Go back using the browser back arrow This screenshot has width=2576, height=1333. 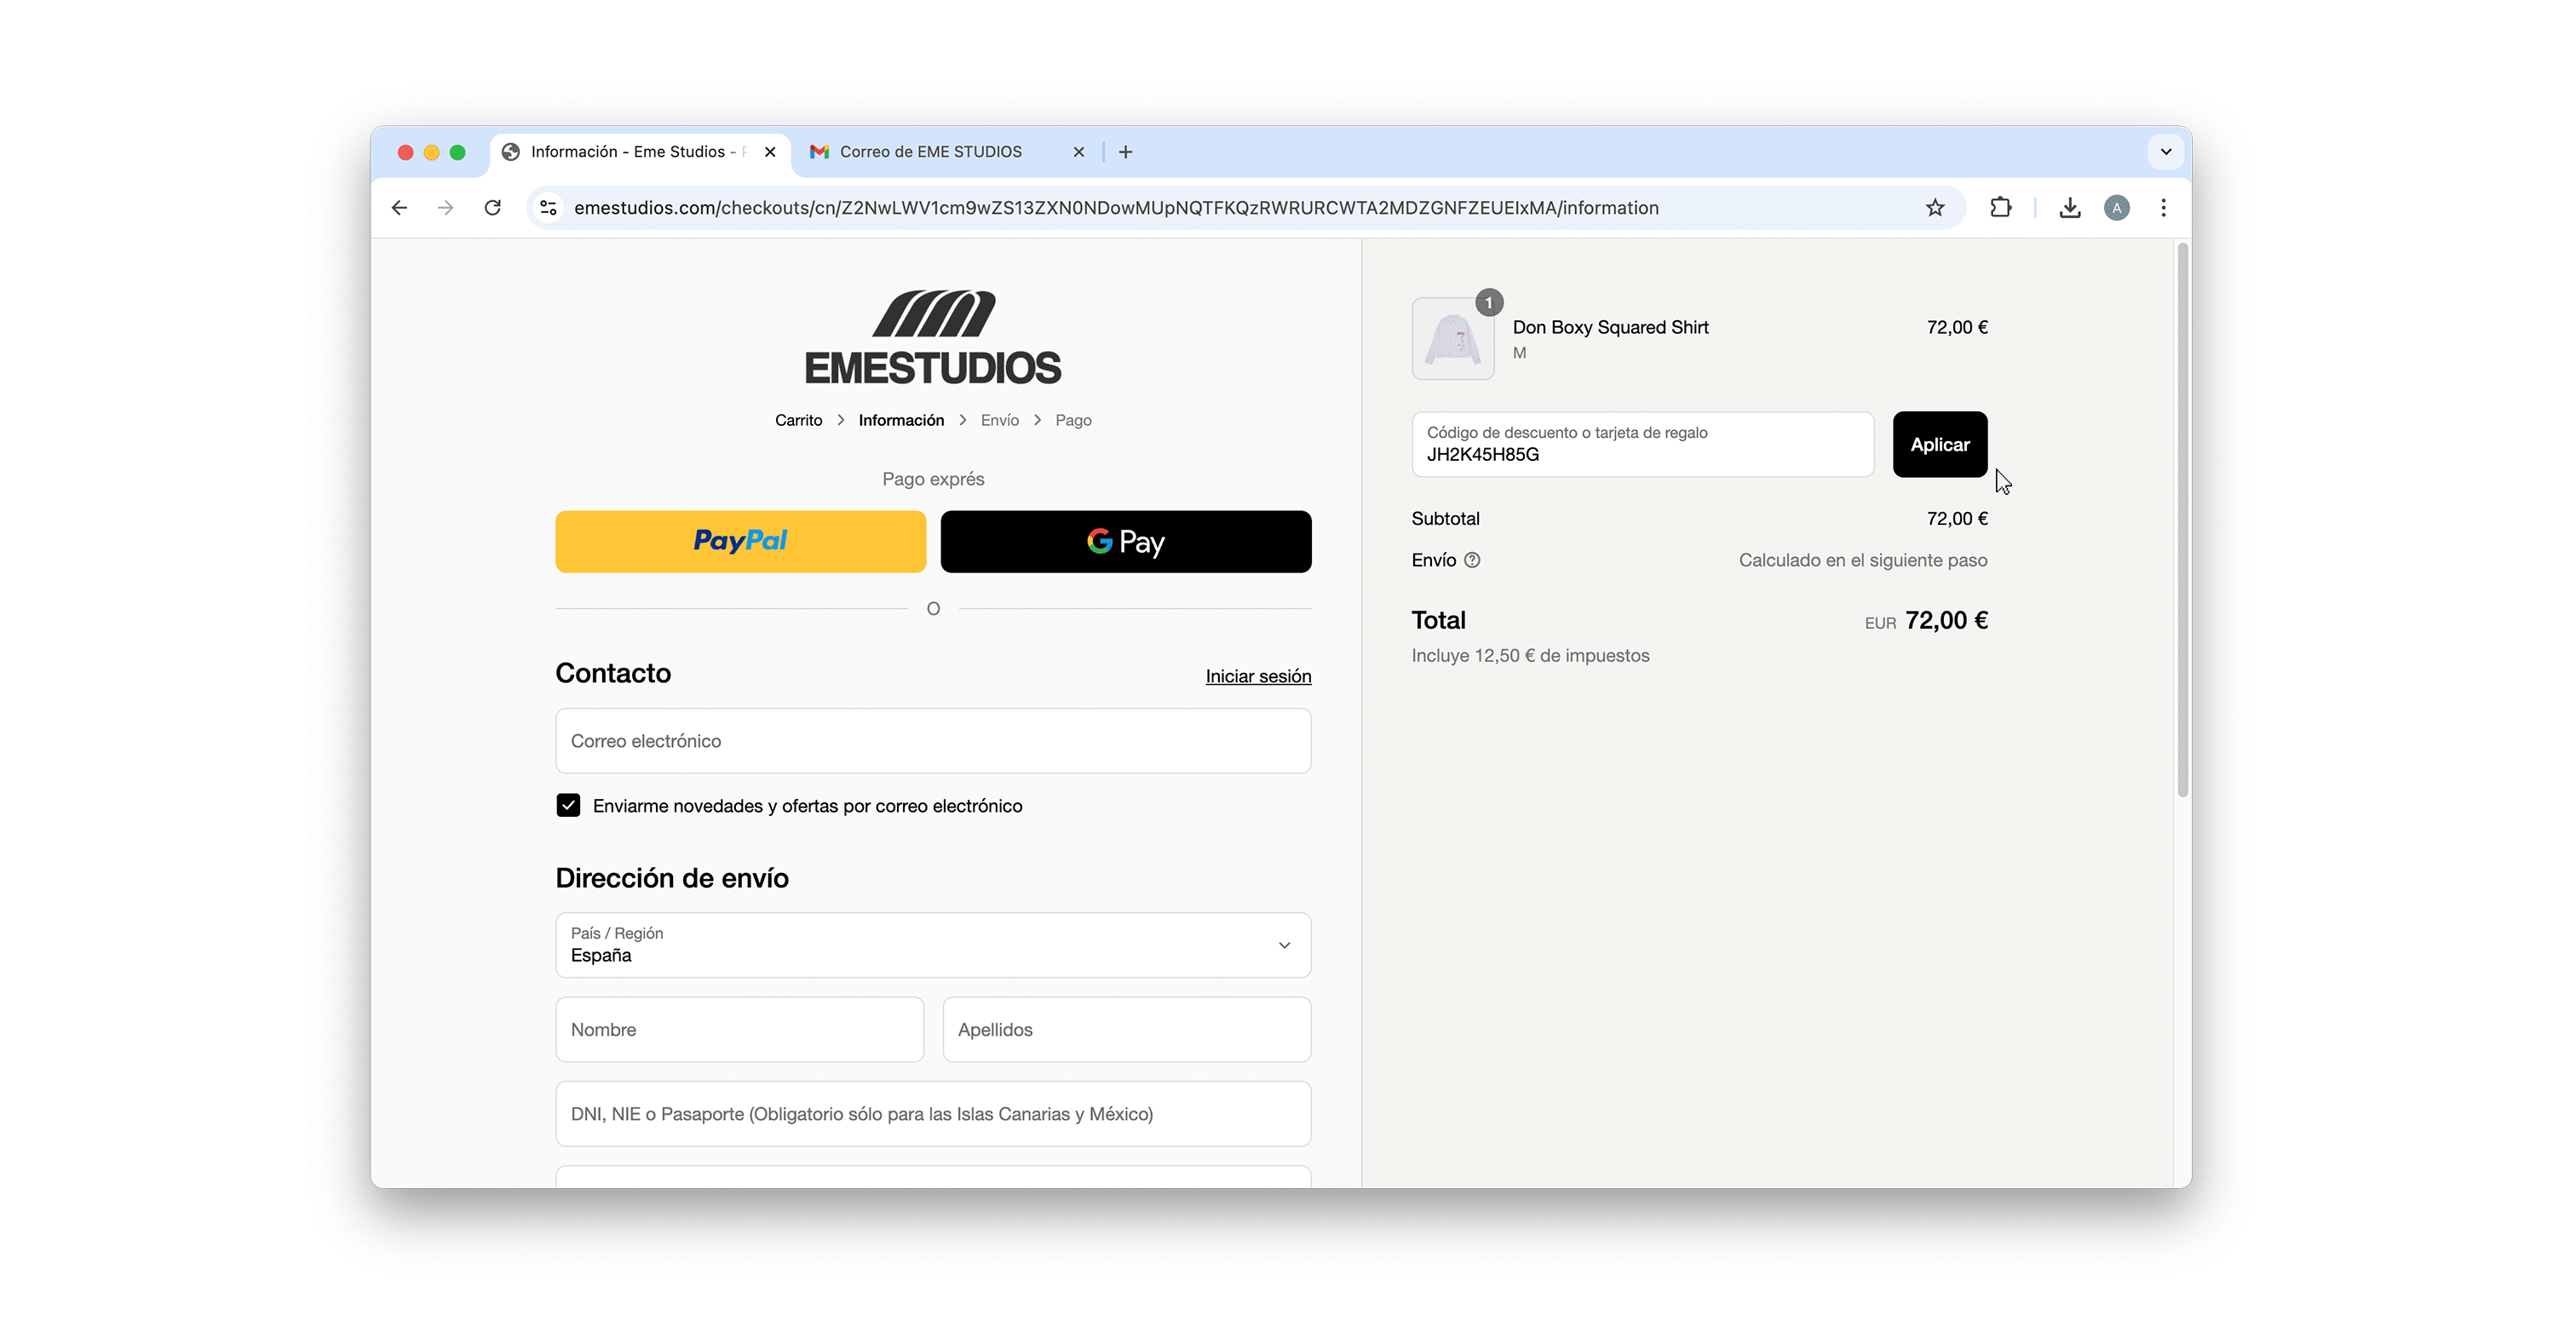click(399, 208)
